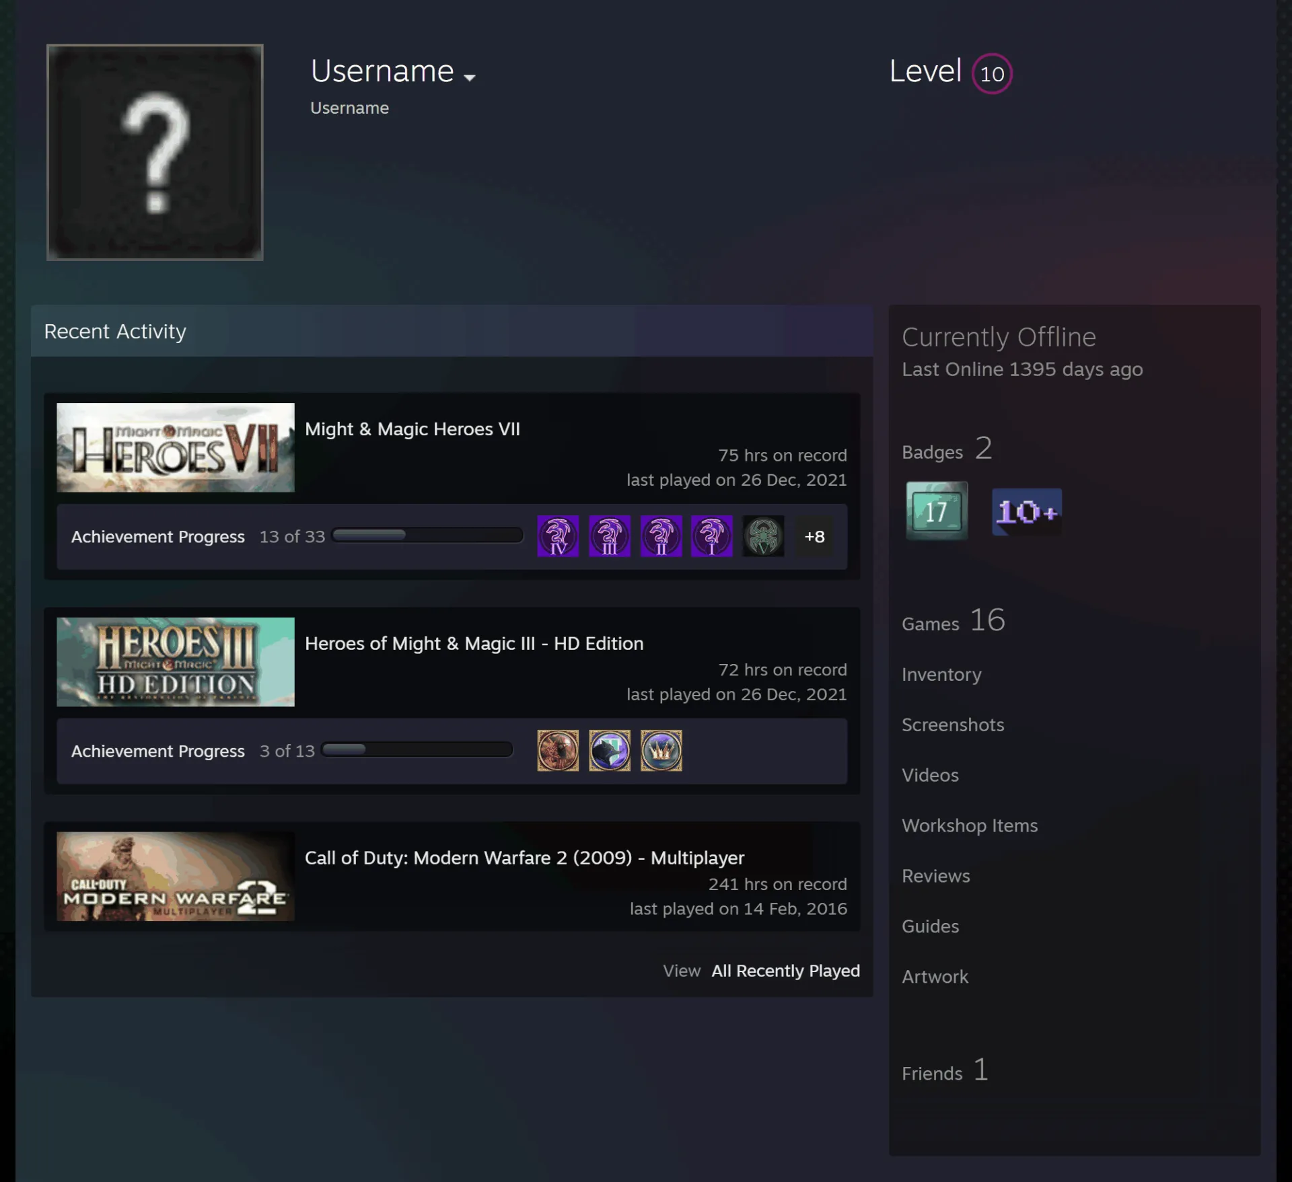Click the Heroes VII achievement icon numbered IV

point(558,536)
